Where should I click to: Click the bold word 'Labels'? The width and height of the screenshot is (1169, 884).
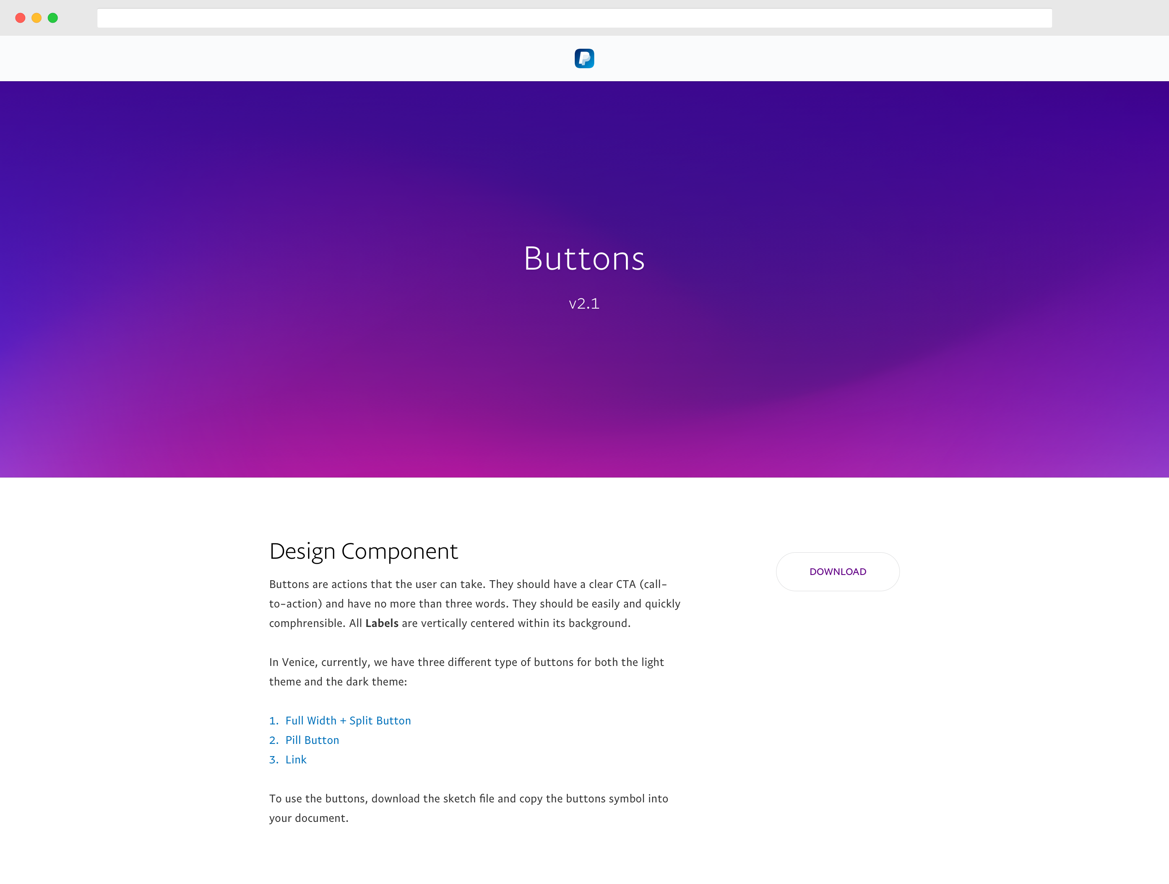(x=382, y=623)
